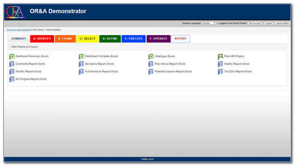Expand the System Language dropdown
The width and height of the screenshot is (295, 166).
(x=209, y=23)
